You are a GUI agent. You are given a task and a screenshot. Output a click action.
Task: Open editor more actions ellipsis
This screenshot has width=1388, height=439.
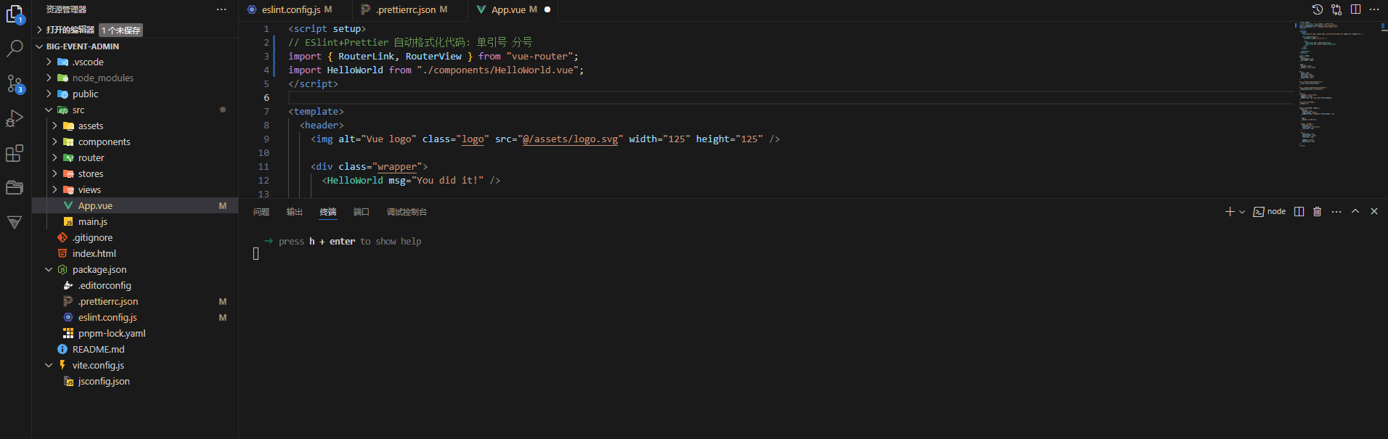[x=1374, y=9]
